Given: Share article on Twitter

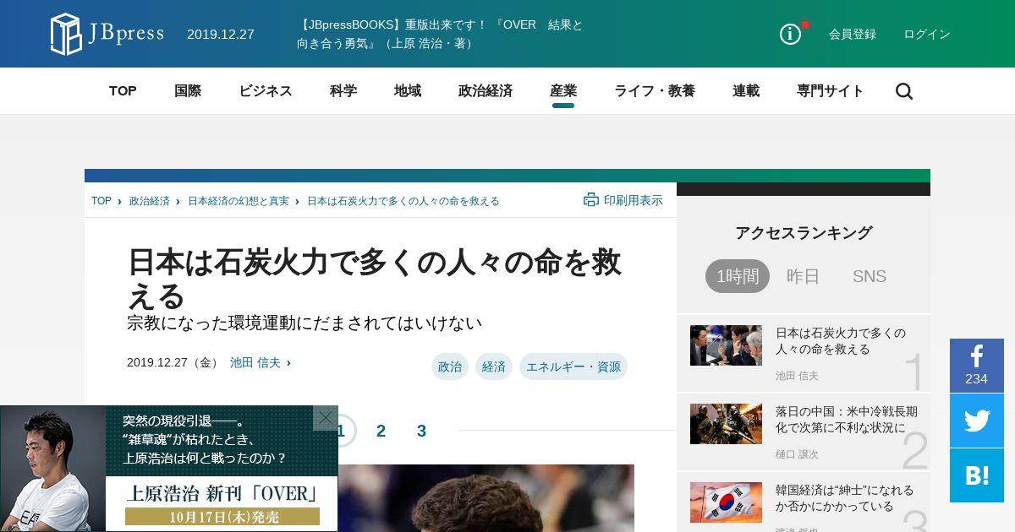Looking at the screenshot, I should point(977,421).
